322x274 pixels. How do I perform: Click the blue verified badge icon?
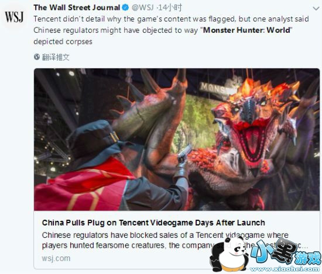click(x=125, y=8)
